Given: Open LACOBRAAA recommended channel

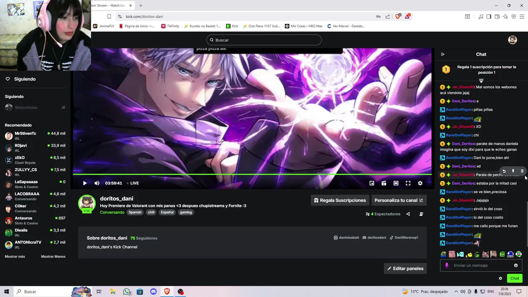Looking at the screenshot, I should (x=35, y=196).
